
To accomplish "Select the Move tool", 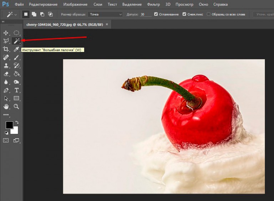I will coord(6,33).
